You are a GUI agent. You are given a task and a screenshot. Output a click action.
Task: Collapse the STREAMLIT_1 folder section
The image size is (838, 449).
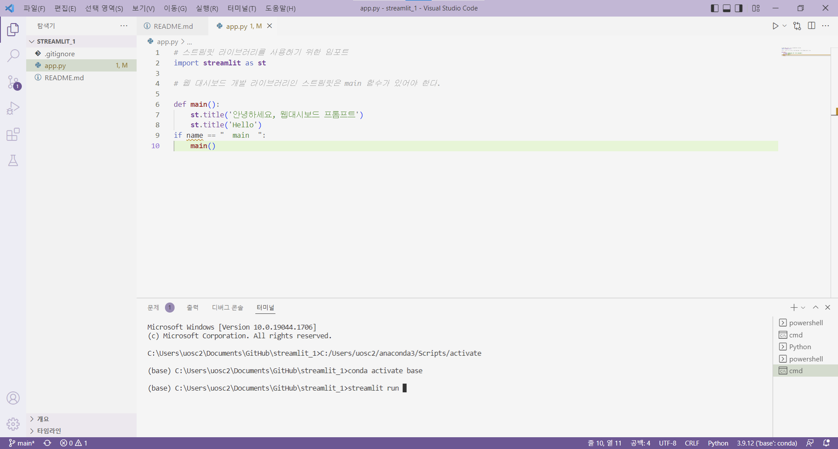(81, 41)
